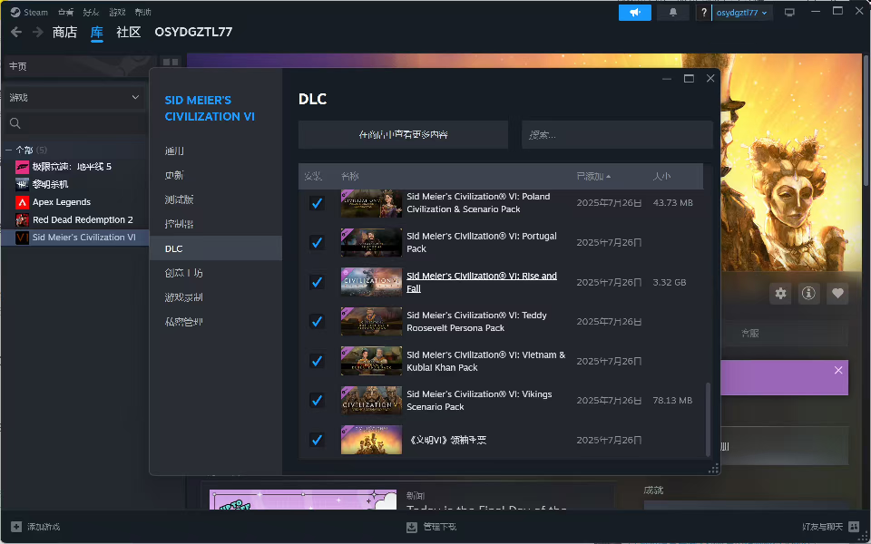Switch to the 控制器 properties tab
Screen dimensions: 871x544
[216, 224]
